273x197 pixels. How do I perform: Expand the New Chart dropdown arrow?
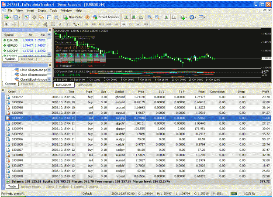10,17
